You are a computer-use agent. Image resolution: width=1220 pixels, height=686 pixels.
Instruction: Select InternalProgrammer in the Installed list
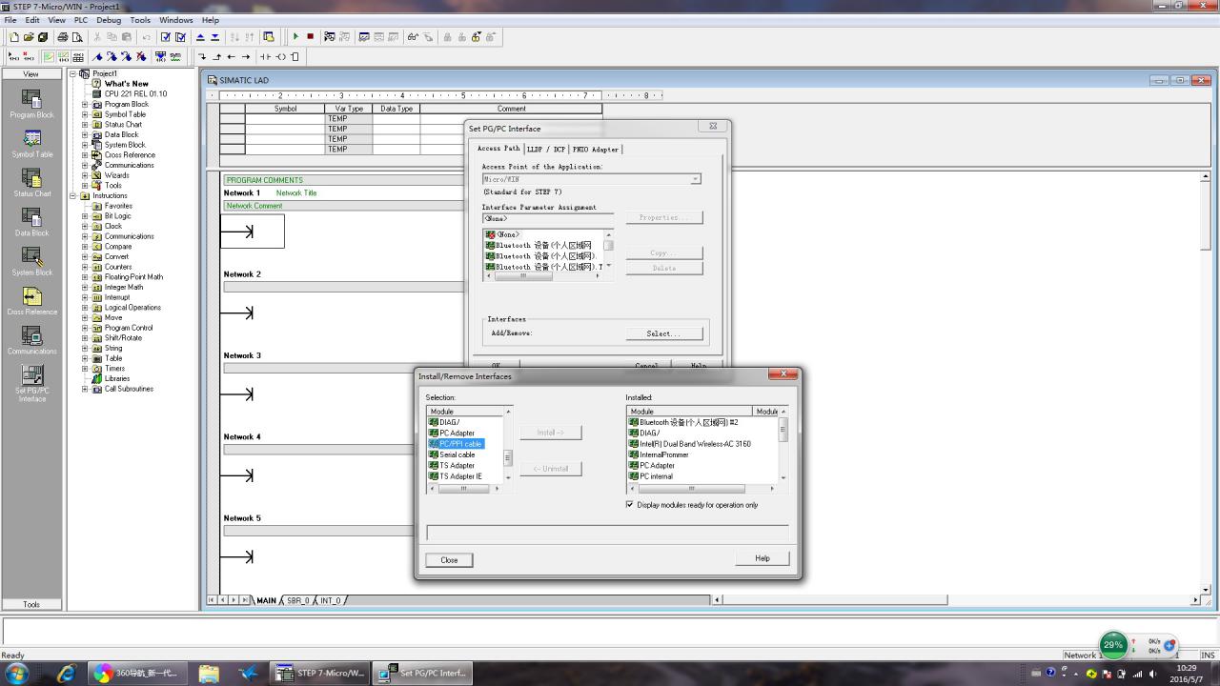click(x=659, y=454)
